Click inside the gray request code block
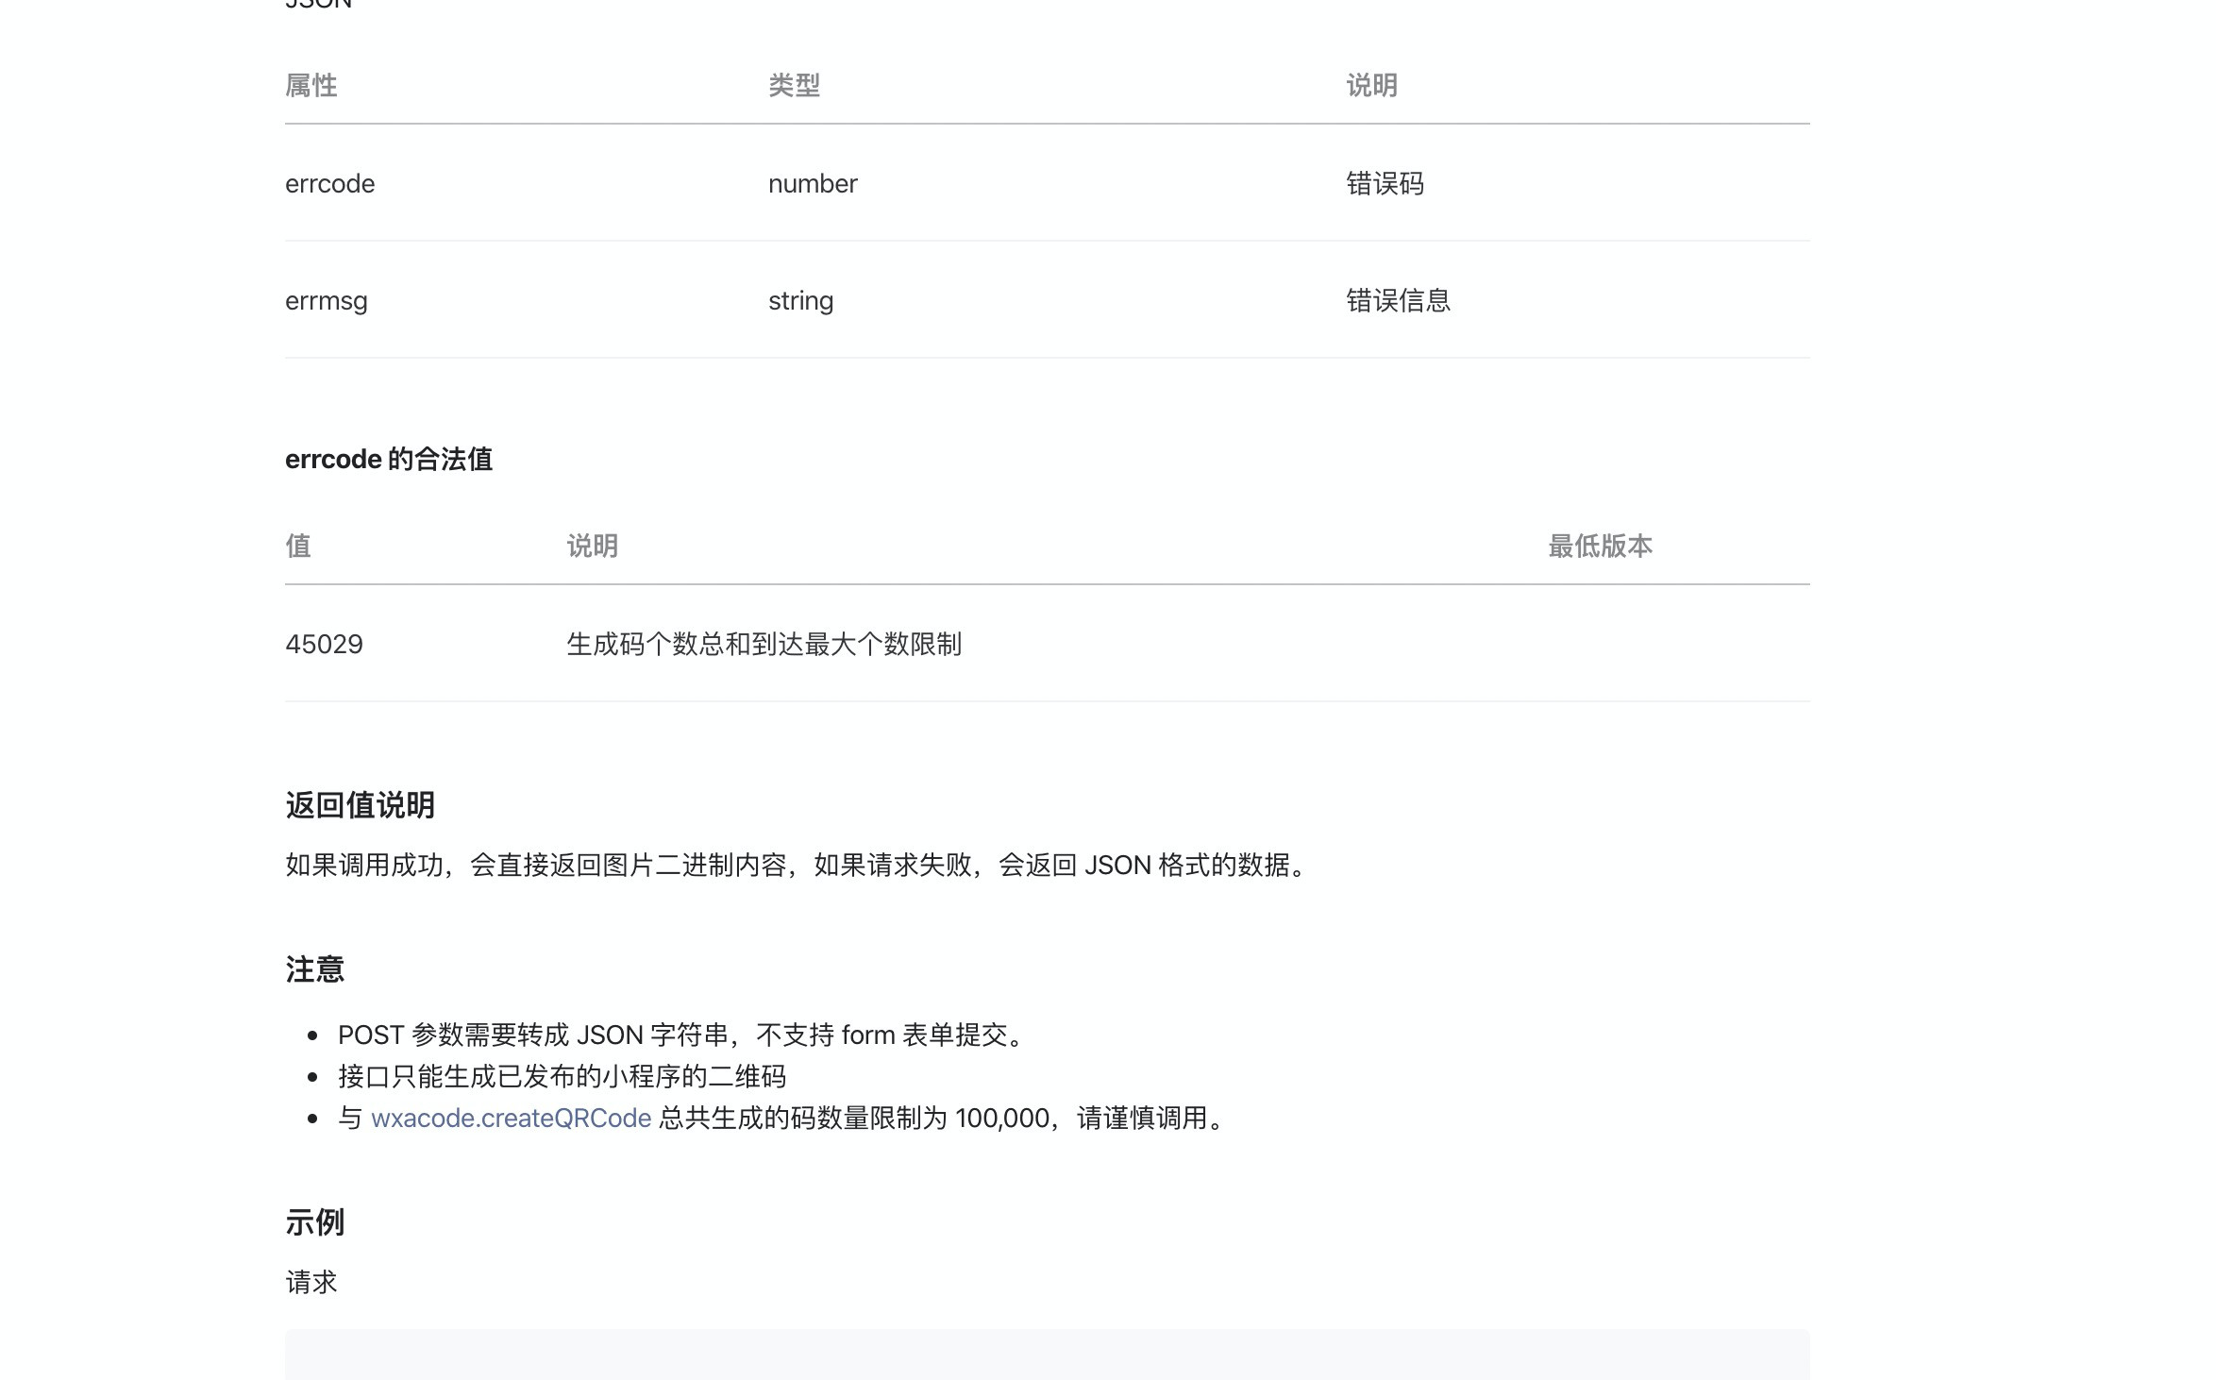 pyautogui.click(x=1046, y=1355)
